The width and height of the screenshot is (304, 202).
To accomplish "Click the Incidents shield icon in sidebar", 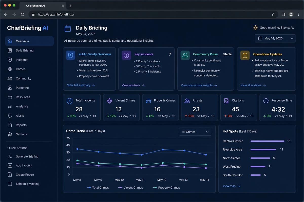I will click(10, 60).
